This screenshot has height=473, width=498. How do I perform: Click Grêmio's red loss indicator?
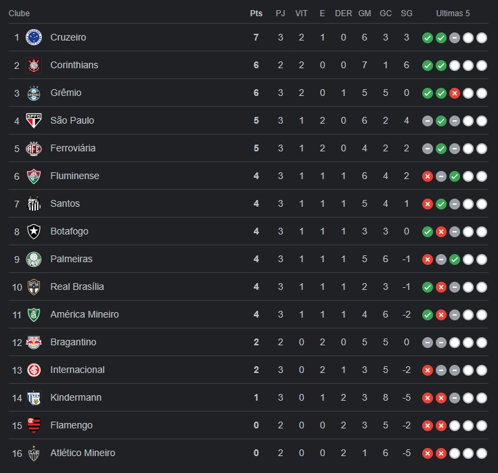(x=455, y=93)
